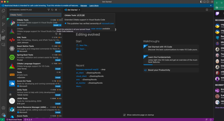Click the feedback icon in status bar

206,120
